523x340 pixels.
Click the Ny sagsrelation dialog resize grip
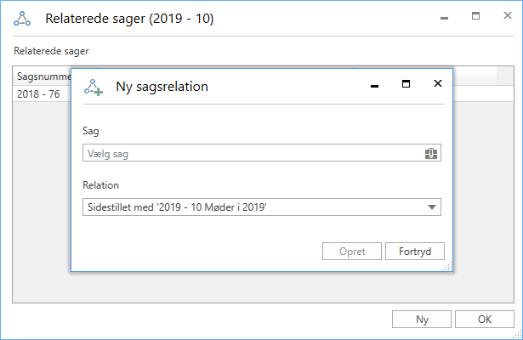click(x=446, y=267)
